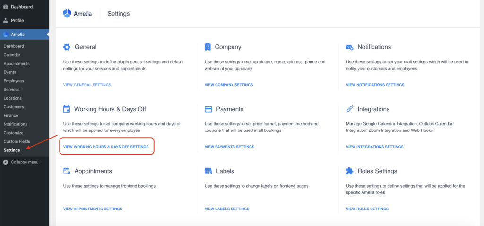Open Profile in WordPress sidebar
The height and width of the screenshot is (226, 484).
(x=17, y=20)
